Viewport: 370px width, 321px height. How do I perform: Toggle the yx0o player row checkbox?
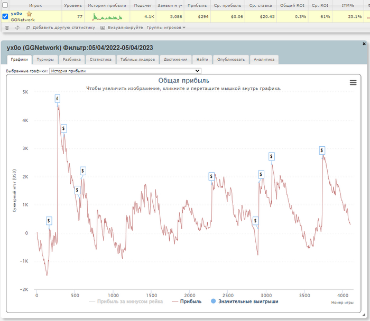5,16
